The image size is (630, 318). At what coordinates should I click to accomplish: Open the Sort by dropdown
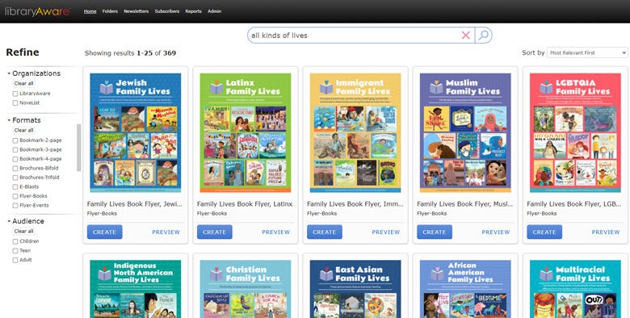coord(587,52)
